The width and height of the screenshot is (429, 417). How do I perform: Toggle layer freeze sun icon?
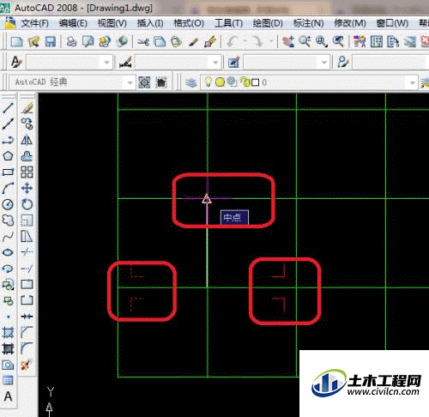220,82
